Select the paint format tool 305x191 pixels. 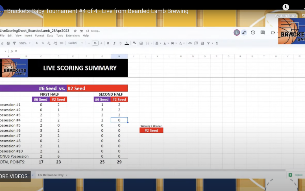[14, 43]
